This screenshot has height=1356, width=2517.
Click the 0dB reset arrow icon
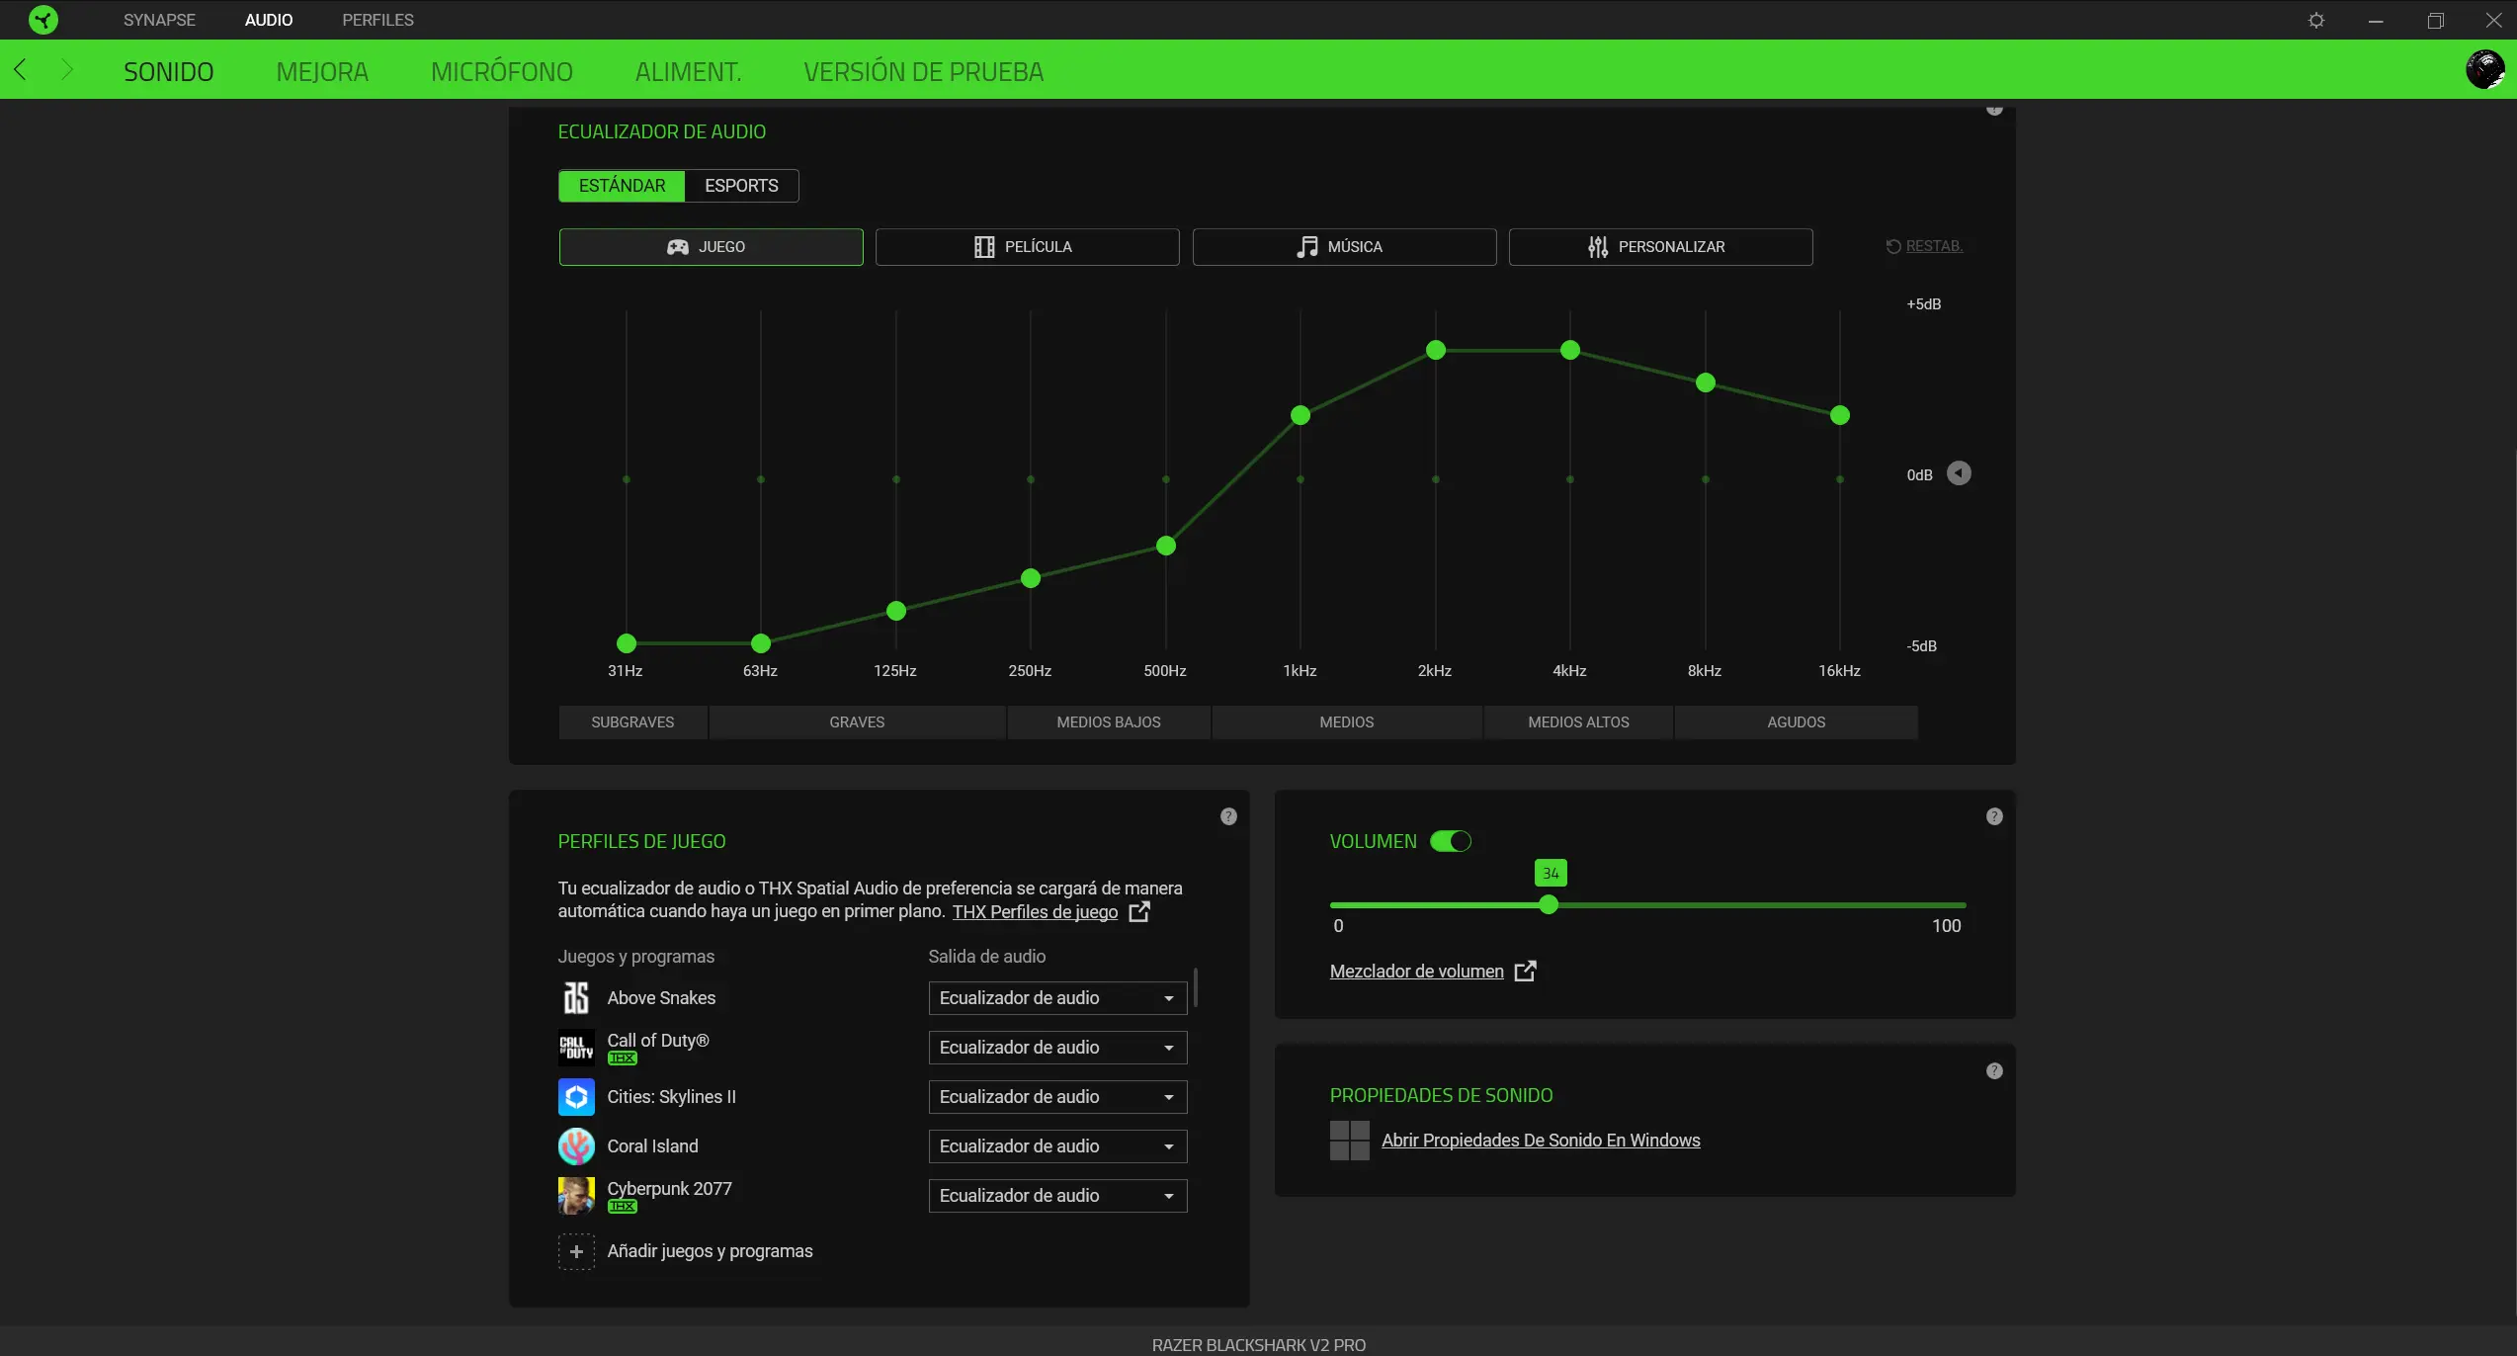point(1958,474)
